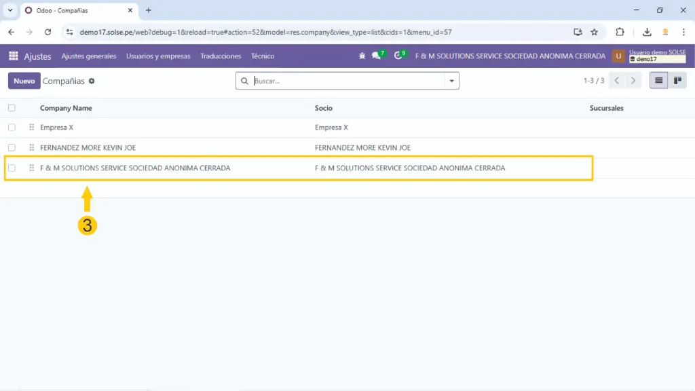Select all companies with header checkbox
695x391 pixels.
pos(12,108)
